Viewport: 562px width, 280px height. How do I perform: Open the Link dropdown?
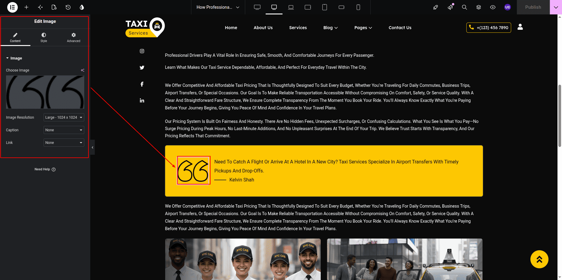pos(64,143)
